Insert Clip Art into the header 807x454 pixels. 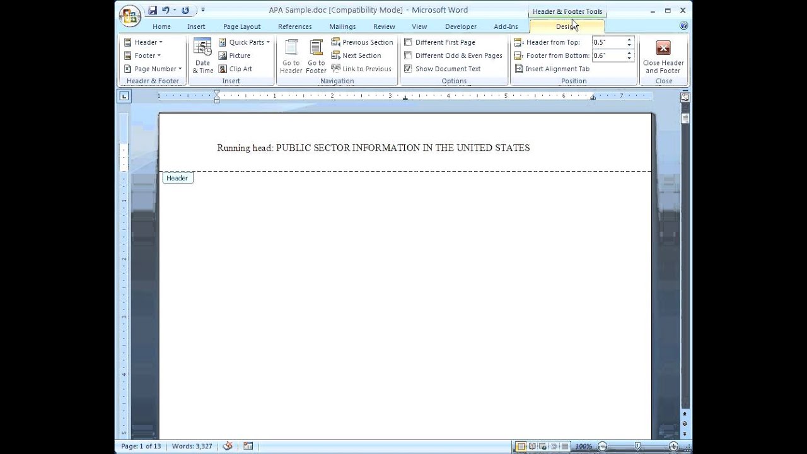(235, 69)
